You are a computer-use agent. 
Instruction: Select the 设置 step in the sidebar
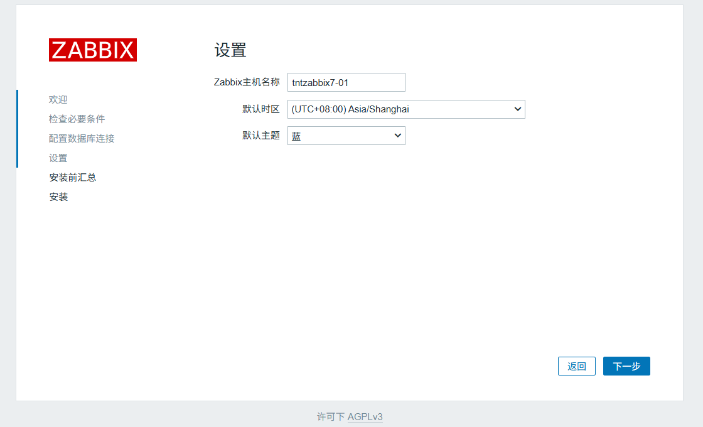click(x=57, y=158)
